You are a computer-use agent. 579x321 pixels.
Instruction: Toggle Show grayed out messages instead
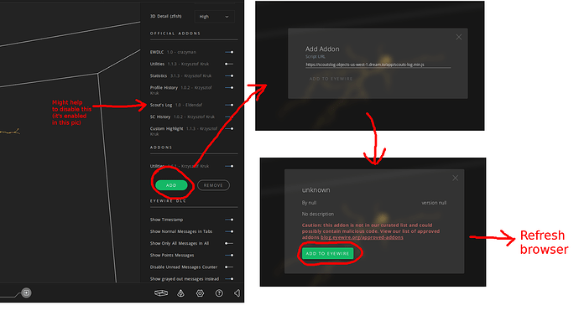[229, 278]
